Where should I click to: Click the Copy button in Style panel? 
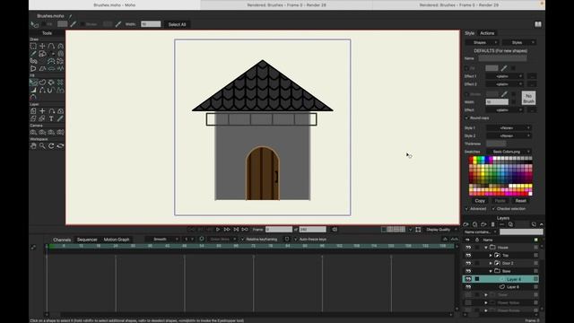pyautogui.click(x=480, y=201)
